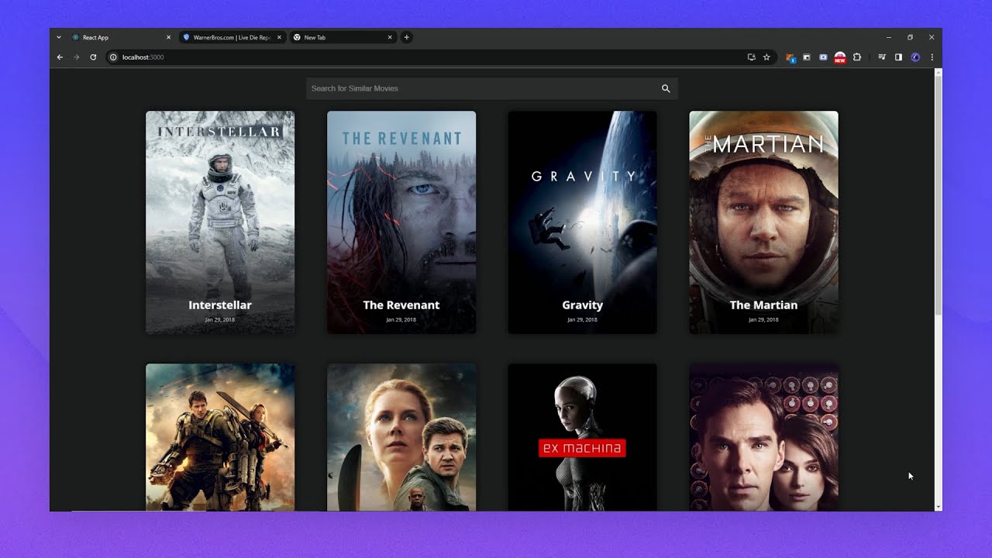Click the Search for Similar Movies field

480,88
